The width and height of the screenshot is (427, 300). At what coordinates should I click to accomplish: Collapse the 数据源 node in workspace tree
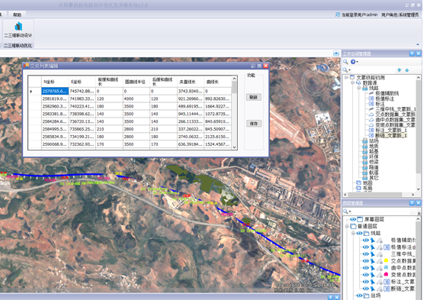352,82
